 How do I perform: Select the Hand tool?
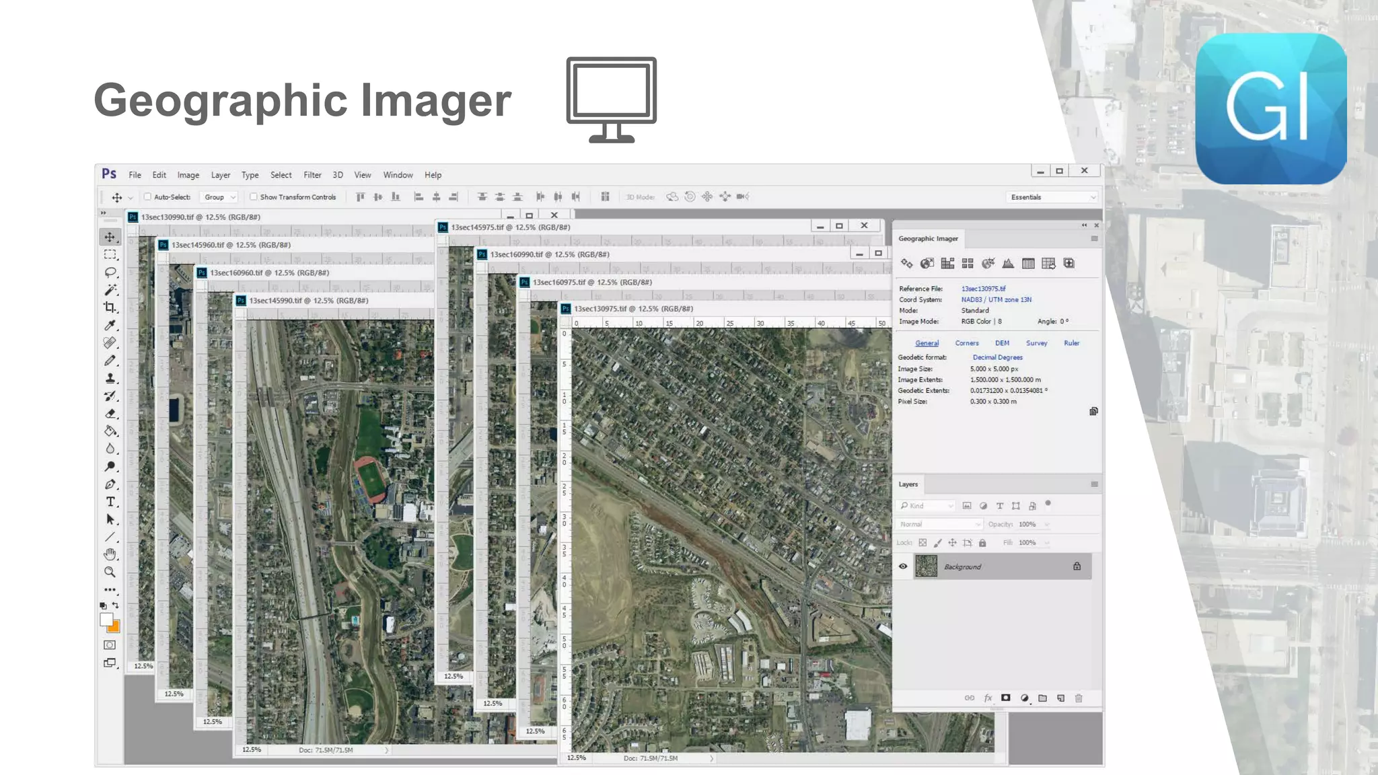pos(110,554)
